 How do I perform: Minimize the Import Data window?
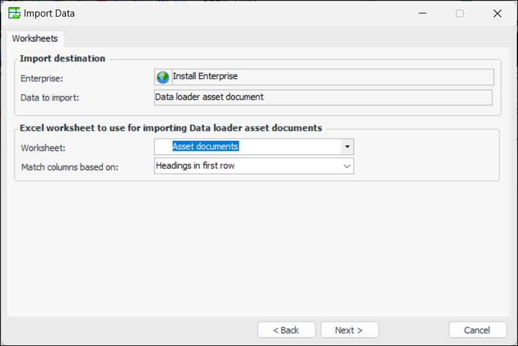tap(423, 13)
